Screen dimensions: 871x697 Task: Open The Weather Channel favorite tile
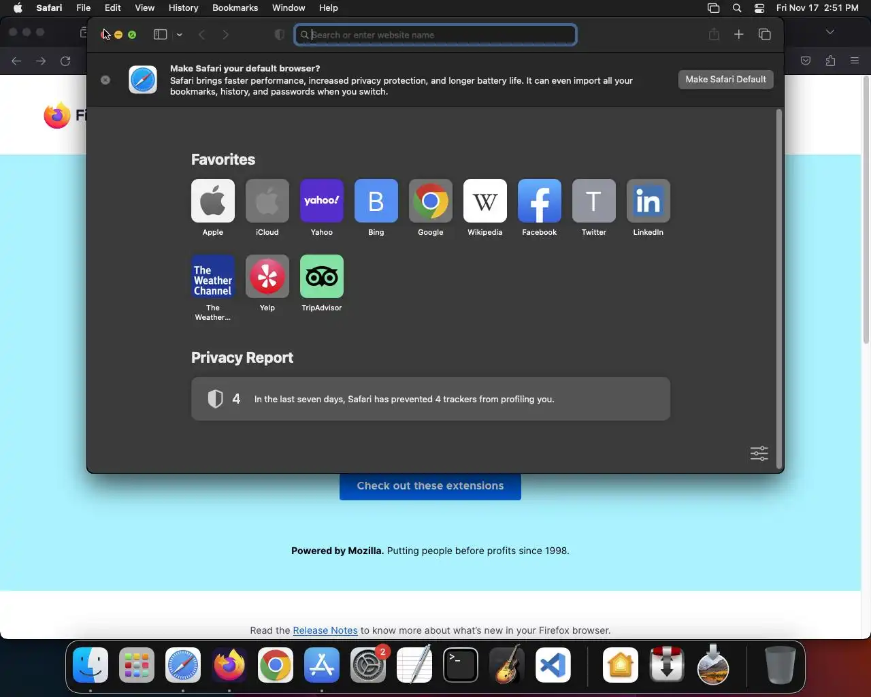coord(213,276)
